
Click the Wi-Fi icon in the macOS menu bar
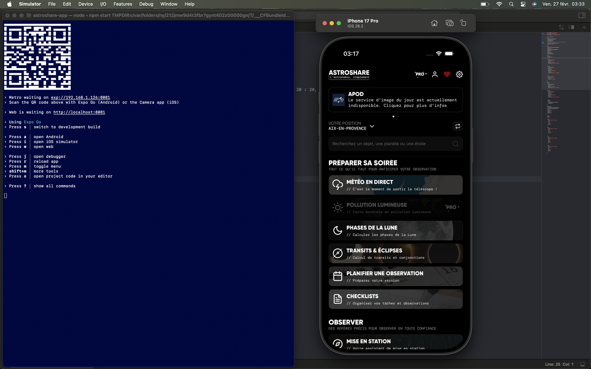coord(499,4)
